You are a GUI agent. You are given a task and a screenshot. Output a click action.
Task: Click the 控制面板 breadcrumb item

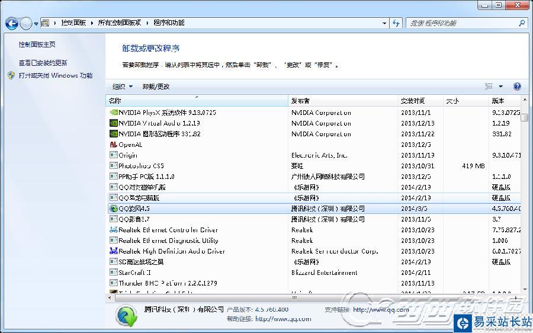[73, 23]
